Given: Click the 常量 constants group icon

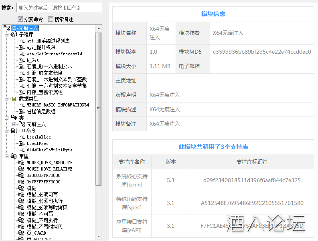Looking at the screenshot, I should 14,156.
